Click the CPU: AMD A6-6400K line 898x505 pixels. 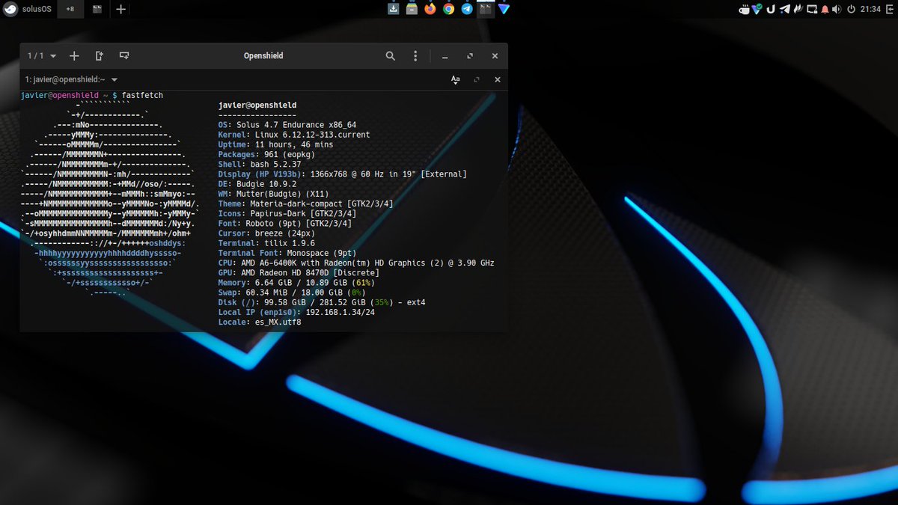(356, 263)
